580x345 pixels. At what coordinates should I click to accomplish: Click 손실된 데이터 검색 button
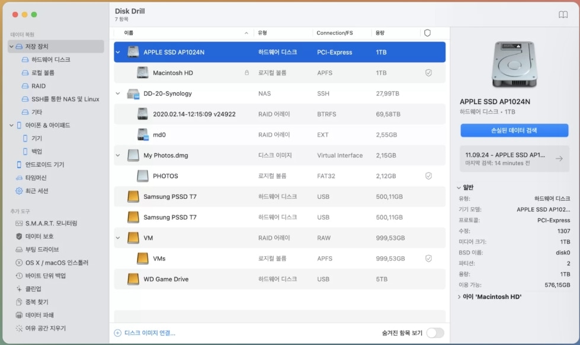click(514, 130)
